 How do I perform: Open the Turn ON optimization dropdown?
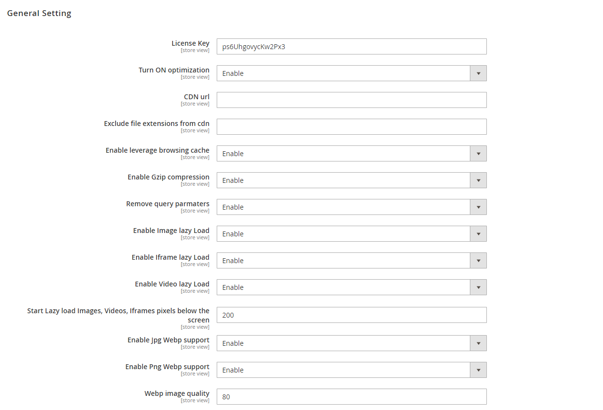pyautogui.click(x=343, y=73)
